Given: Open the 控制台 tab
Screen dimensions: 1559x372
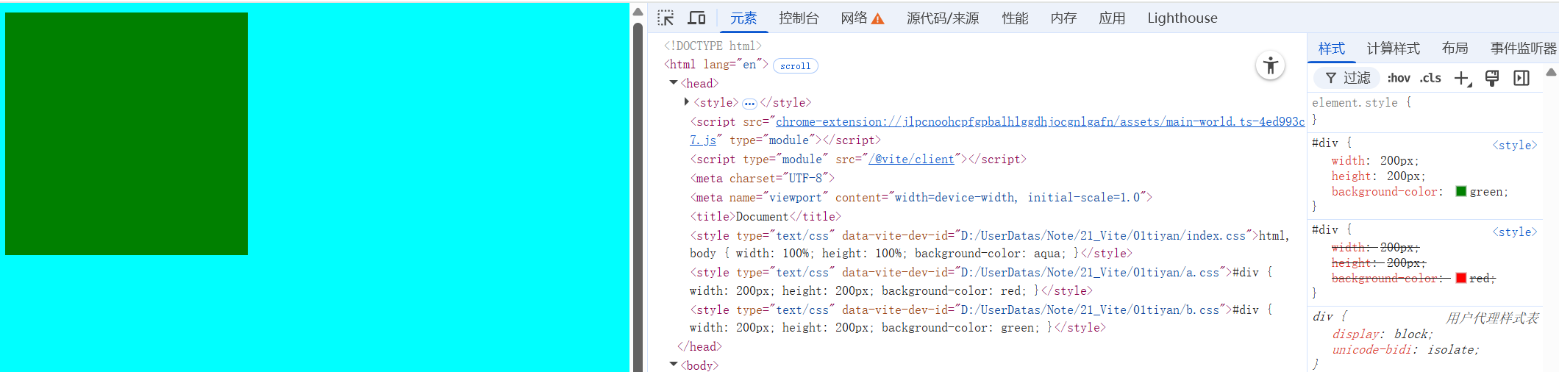Looking at the screenshot, I should (x=799, y=18).
